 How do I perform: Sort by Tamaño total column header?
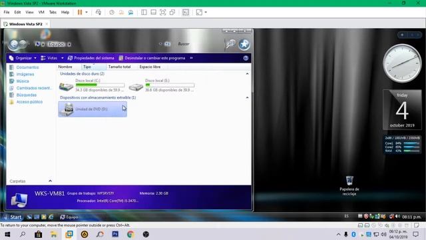point(120,67)
